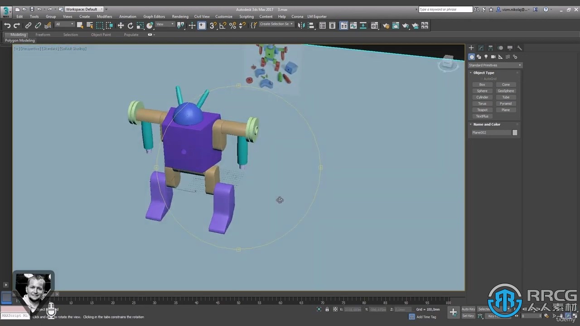Open the Scene Explorer toggle icon
This screenshot has height=326, width=580.
(323, 26)
